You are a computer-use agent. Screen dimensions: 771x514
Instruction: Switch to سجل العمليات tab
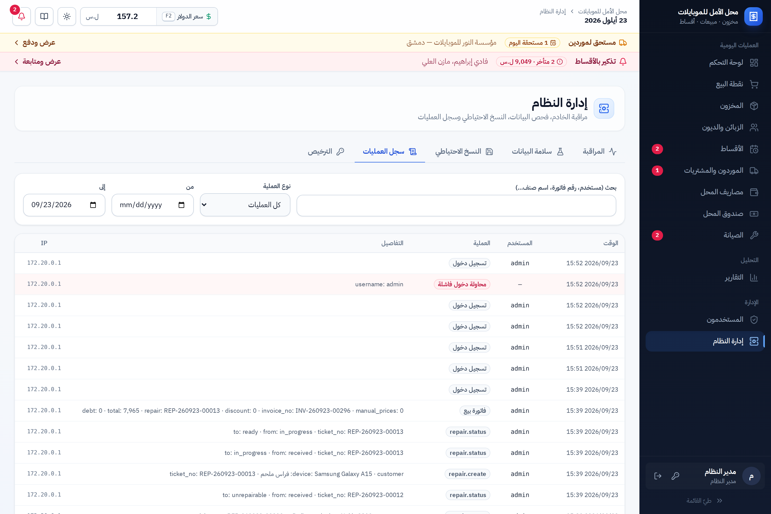pyautogui.click(x=390, y=151)
